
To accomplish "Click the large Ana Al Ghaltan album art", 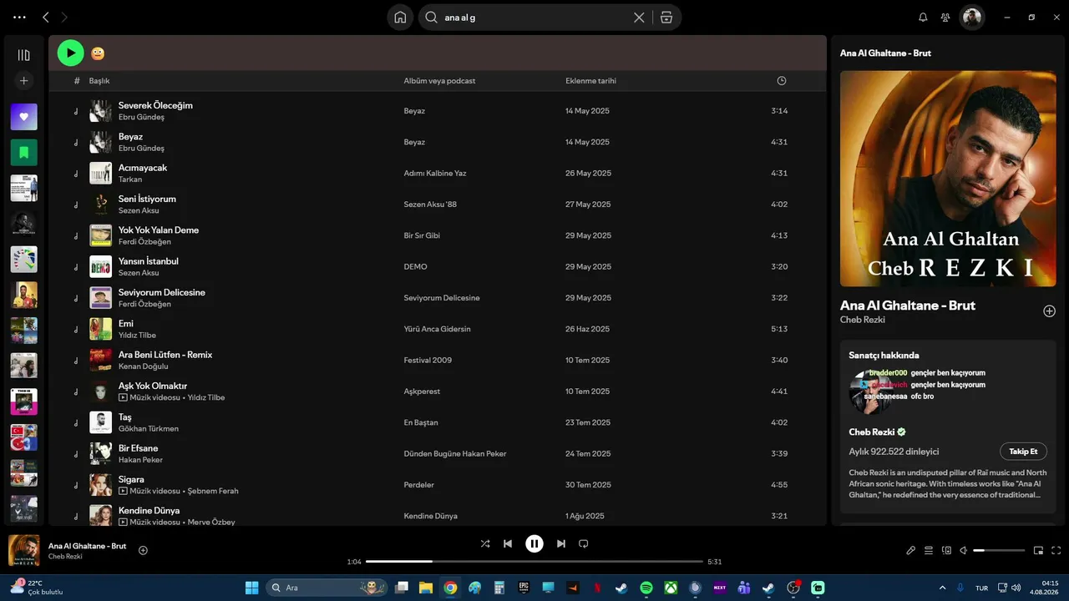I will pos(948,179).
